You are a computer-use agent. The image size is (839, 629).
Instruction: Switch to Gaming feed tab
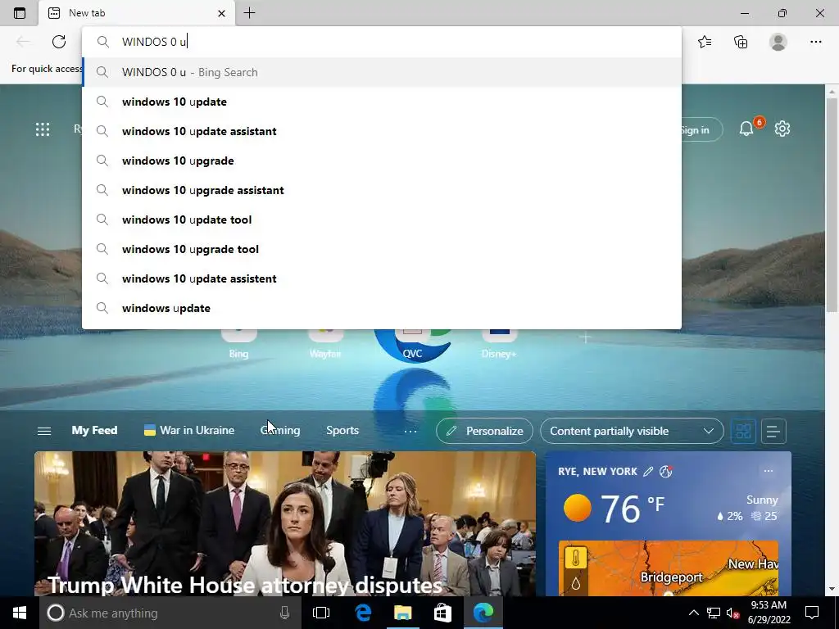tap(280, 430)
